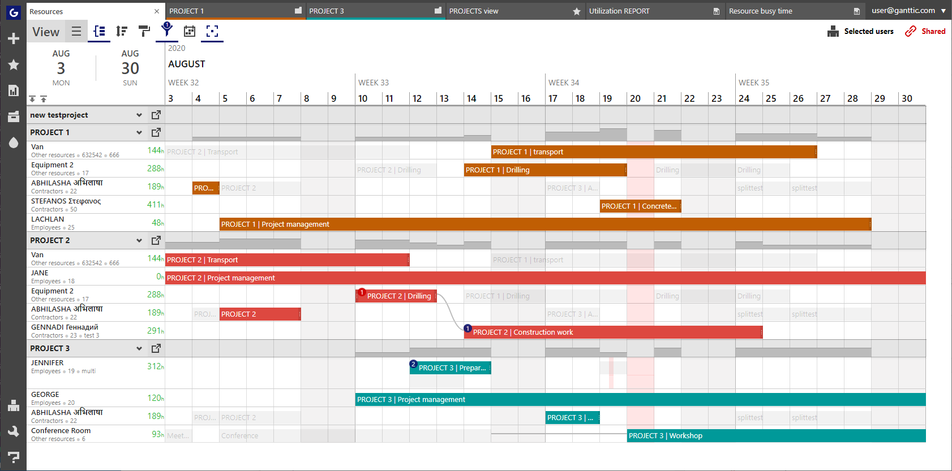The image size is (952, 471).
Task: Switch to Utilization REPORT tab
Action: (655, 11)
